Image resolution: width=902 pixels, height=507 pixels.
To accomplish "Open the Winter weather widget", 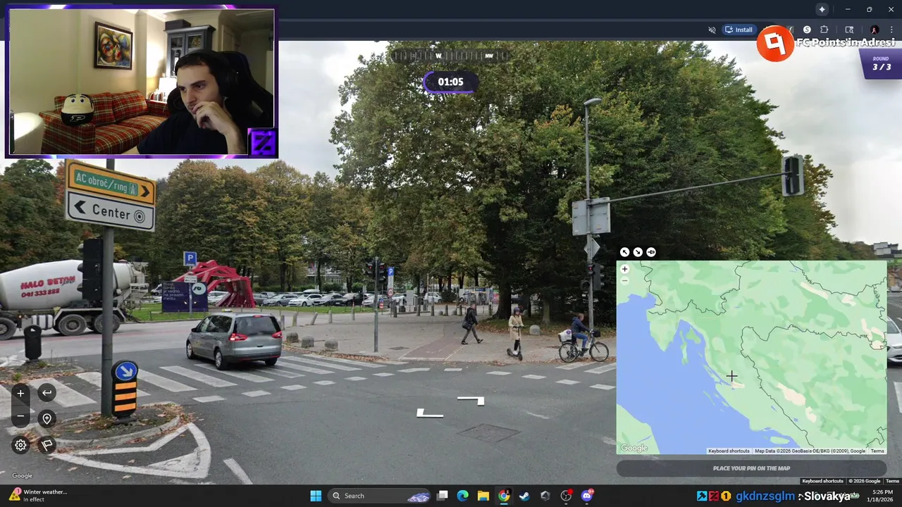I will pos(39,496).
